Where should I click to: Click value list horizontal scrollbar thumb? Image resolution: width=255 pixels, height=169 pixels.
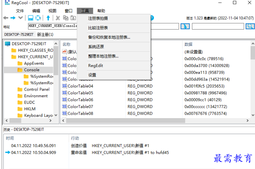(x=125, y=121)
